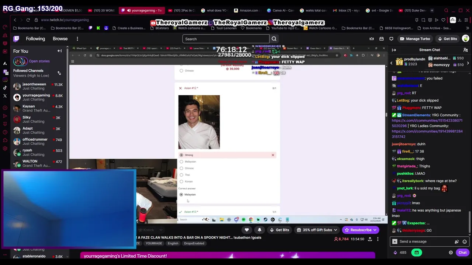Viewport: 472px width, 265px height.
Task: Click the green channel points reward icon
Action: coord(417,252)
